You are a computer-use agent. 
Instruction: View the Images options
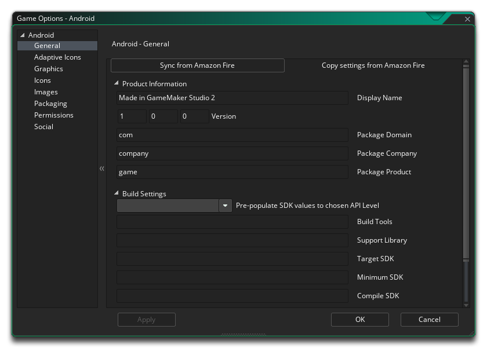tap(46, 91)
